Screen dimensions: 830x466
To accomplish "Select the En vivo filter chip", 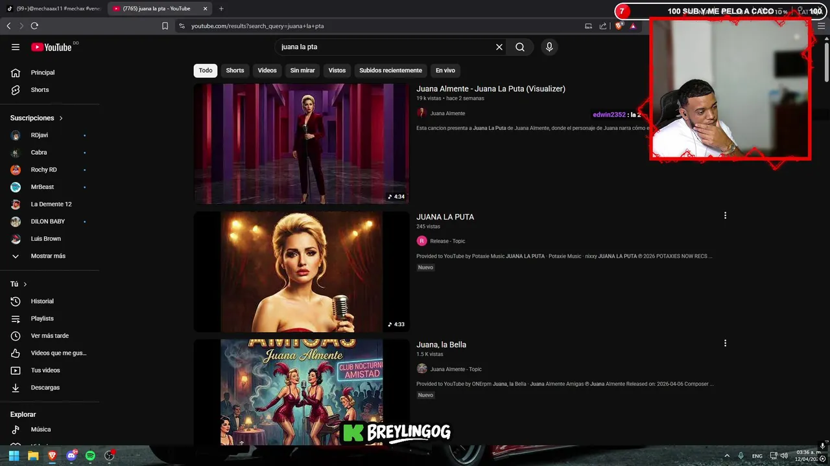I will point(445,70).
